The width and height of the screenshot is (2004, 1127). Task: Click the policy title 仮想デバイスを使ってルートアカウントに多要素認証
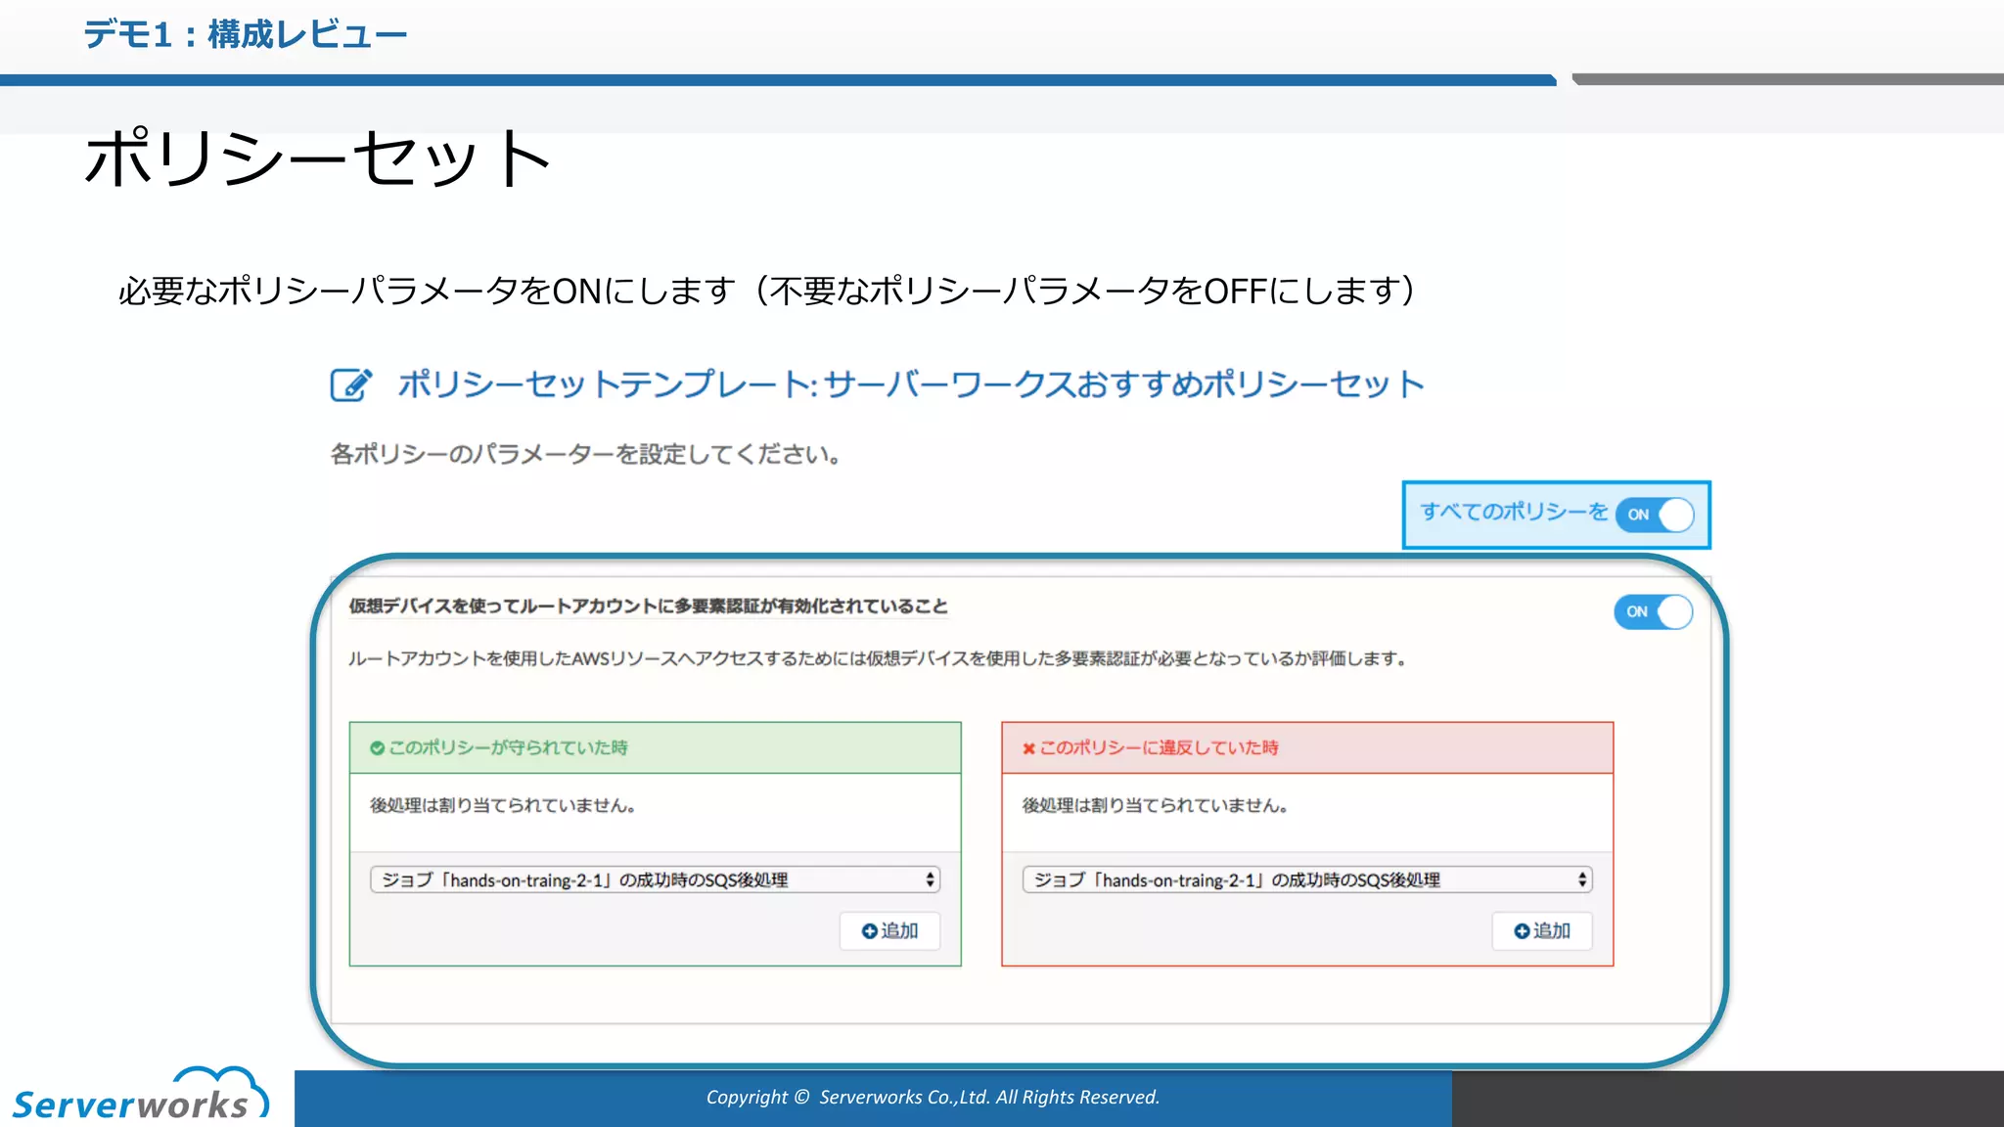(648, 607)
